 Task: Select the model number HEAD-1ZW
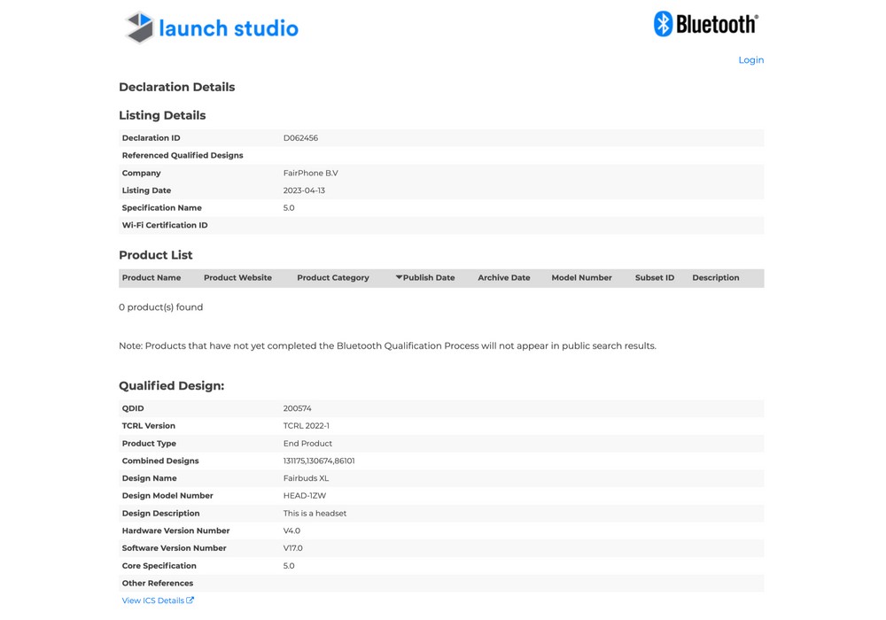click(305, 496)
